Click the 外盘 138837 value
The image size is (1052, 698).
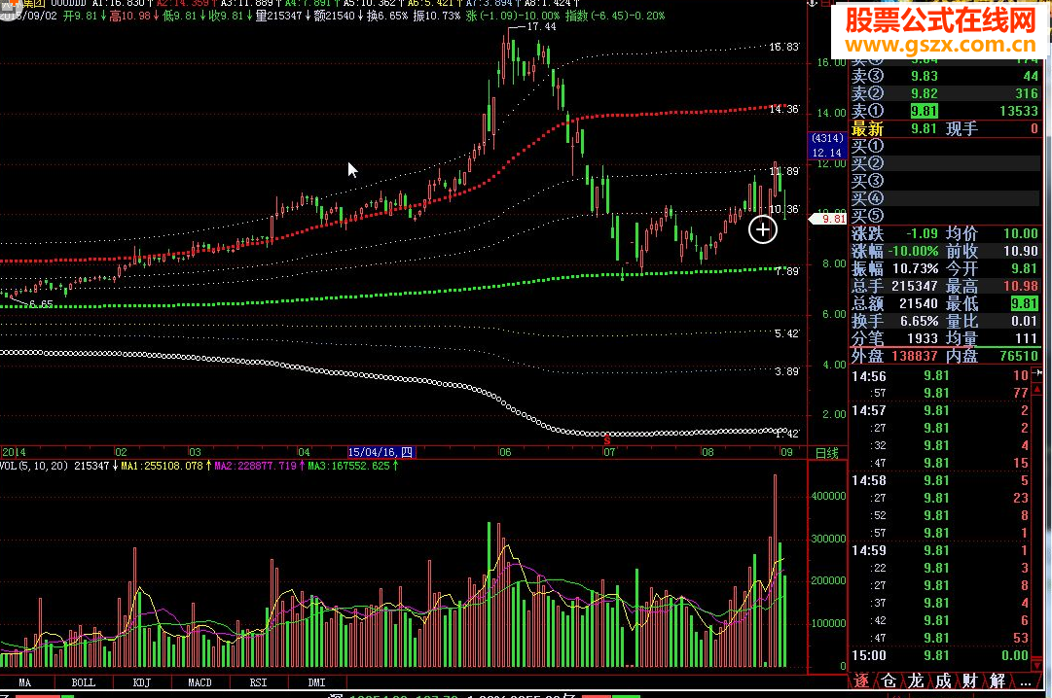click(x=915, y=356)
